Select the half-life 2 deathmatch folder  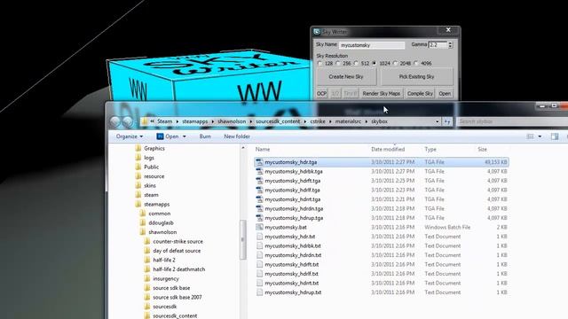179,269
